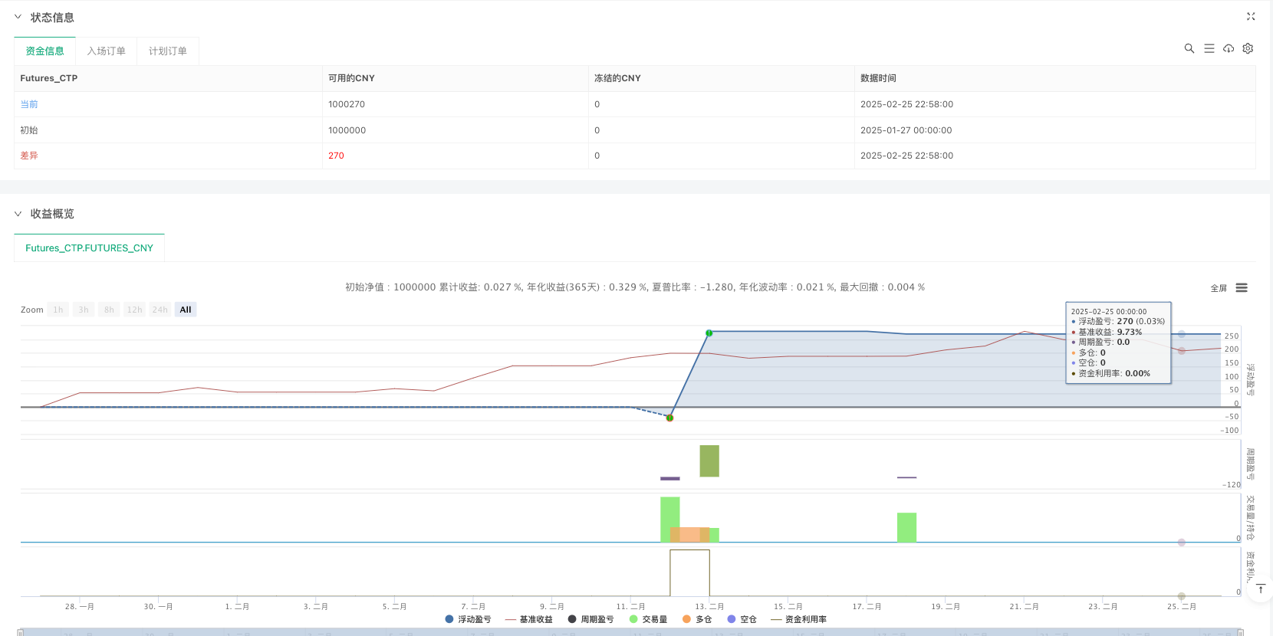This screenshot has height=636, width=1273.
Task: Set chart zoom to 24h
Action: (160, 310)
